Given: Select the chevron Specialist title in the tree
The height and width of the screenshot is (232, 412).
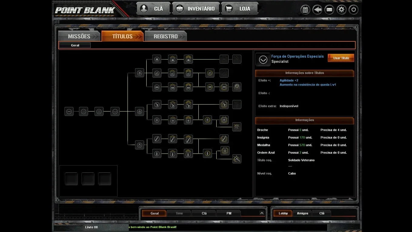Looking at the screenshot, I should [115, 111].
